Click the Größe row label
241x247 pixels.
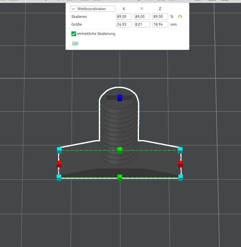(77, 24)
